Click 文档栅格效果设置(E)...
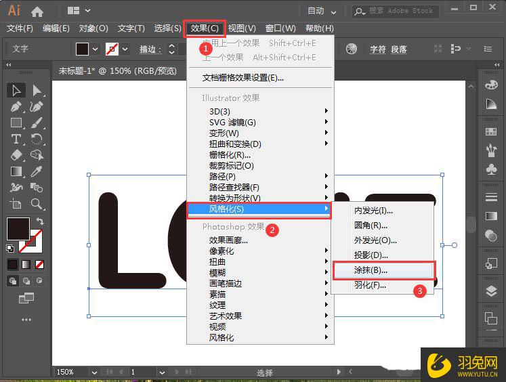 (243, 78)
